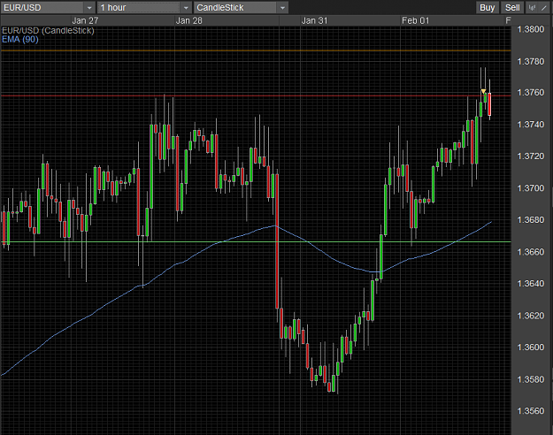
Task: Select the green horizontal line near 1.3666
Action: (256, 242)
